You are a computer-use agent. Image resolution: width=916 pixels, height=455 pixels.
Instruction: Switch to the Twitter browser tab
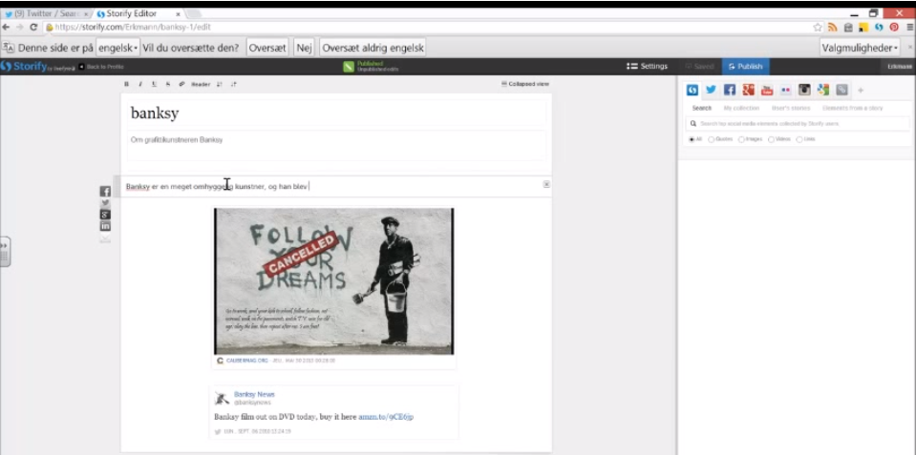[47, 13]
